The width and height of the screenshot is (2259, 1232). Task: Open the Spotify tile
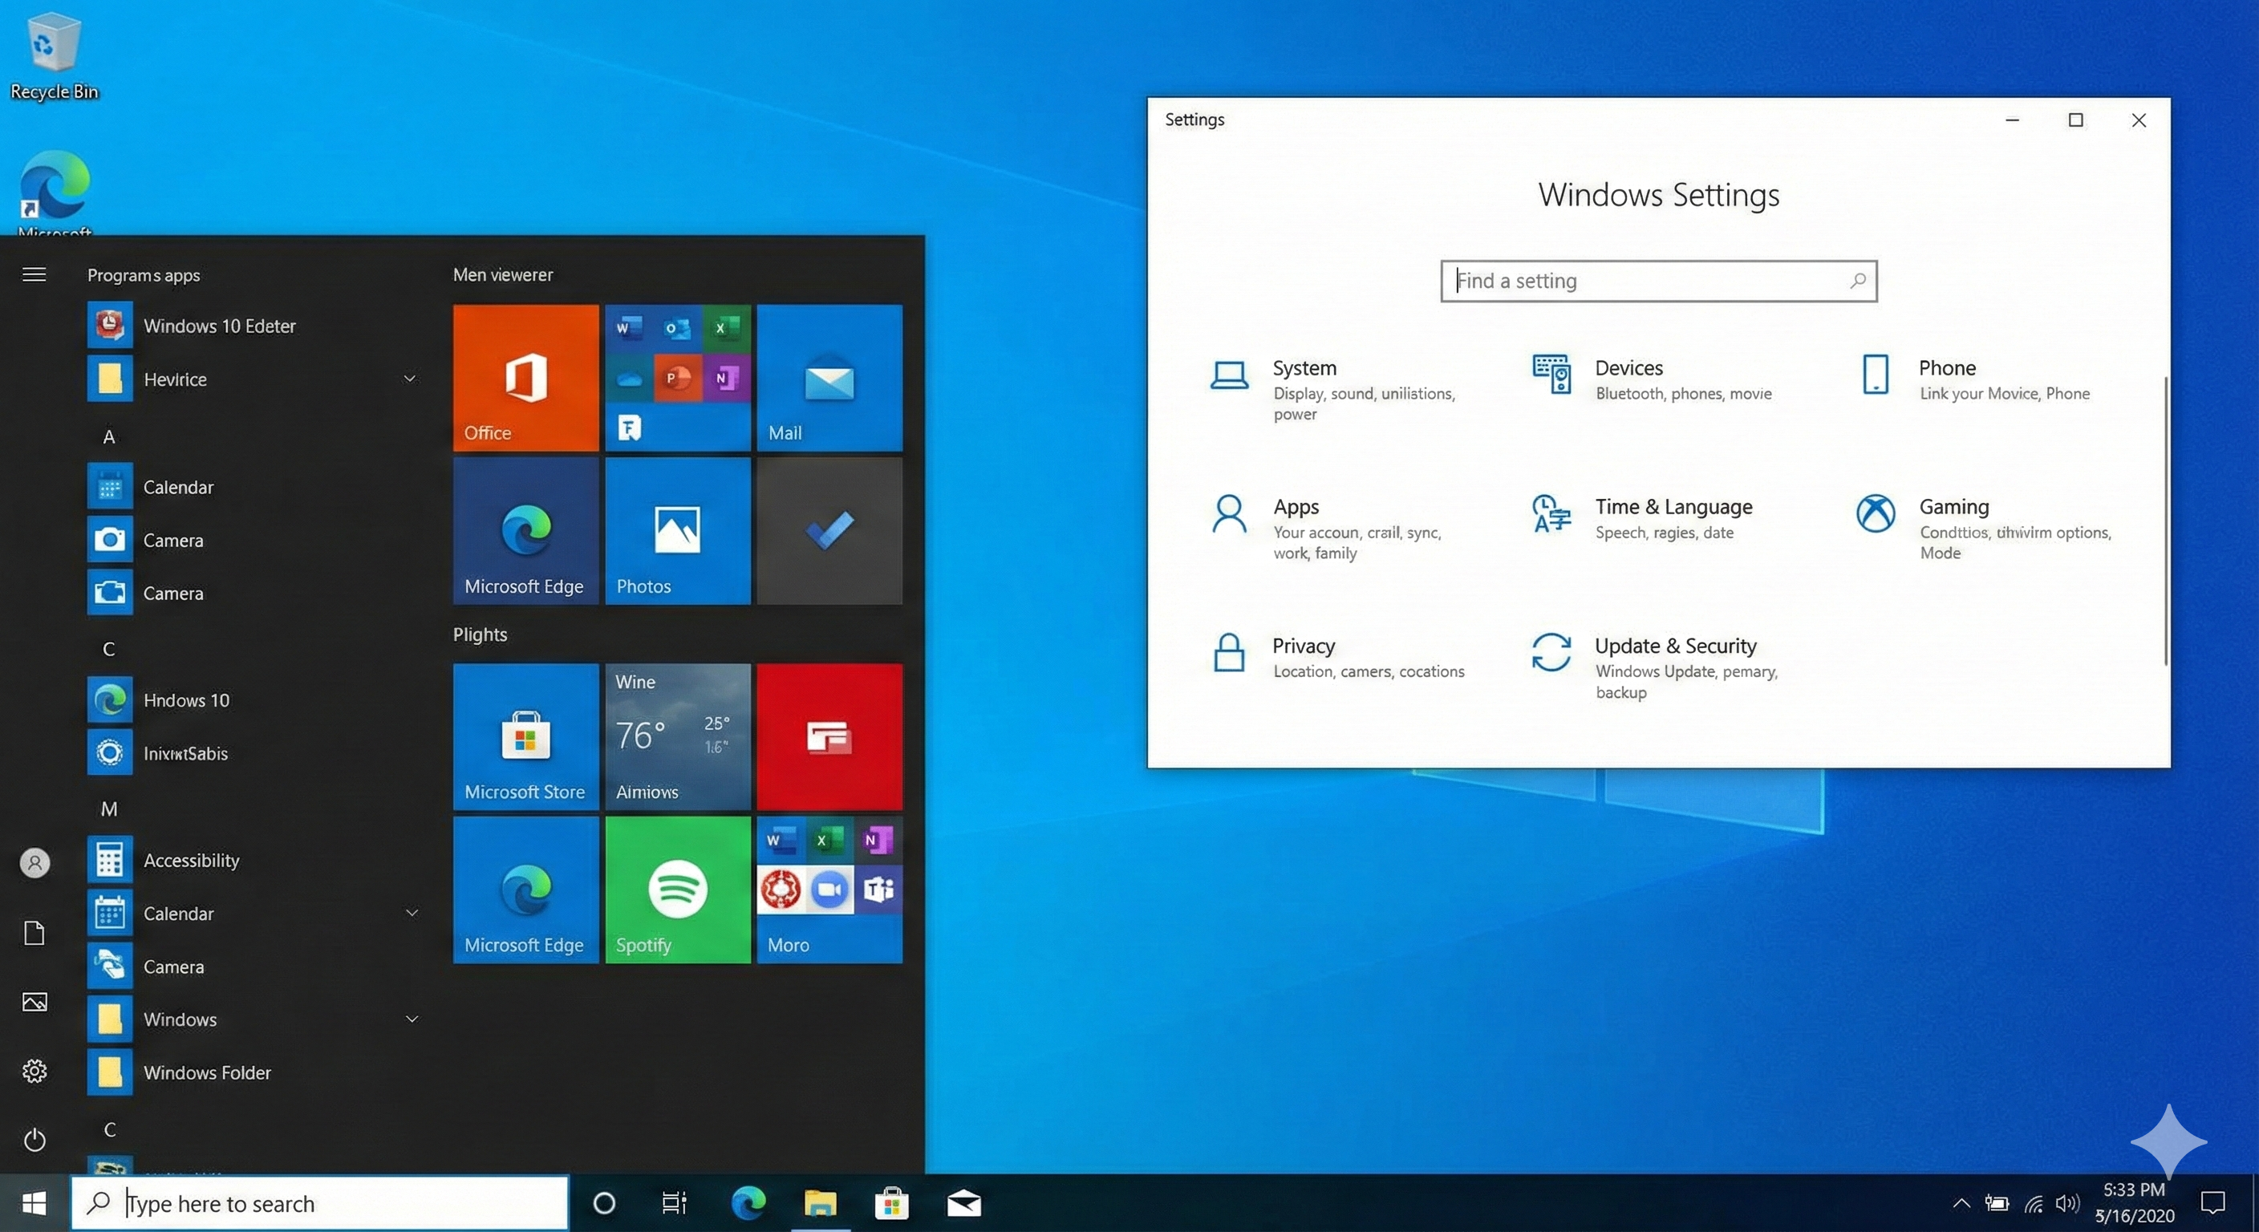click(677, 890)
